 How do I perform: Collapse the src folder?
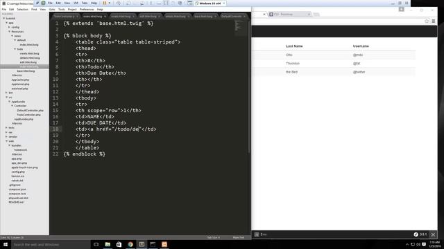[x=6, y=97]
